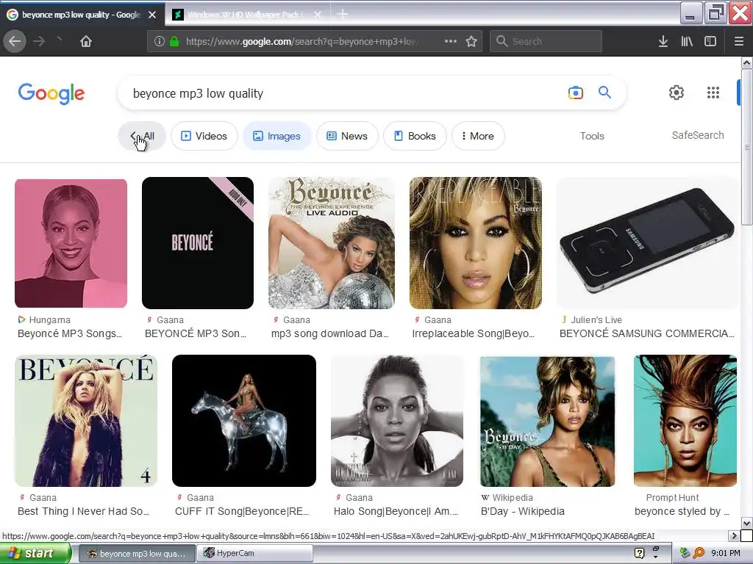Open the Tools options
The height and width of the screenshot is (564, 753).
click(592, 136)
